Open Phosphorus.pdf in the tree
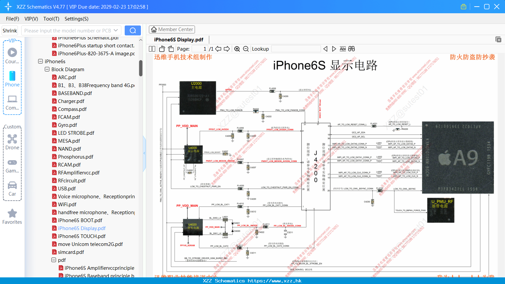Viewport: 505px width, 284px height. click(x=76, y=157)
